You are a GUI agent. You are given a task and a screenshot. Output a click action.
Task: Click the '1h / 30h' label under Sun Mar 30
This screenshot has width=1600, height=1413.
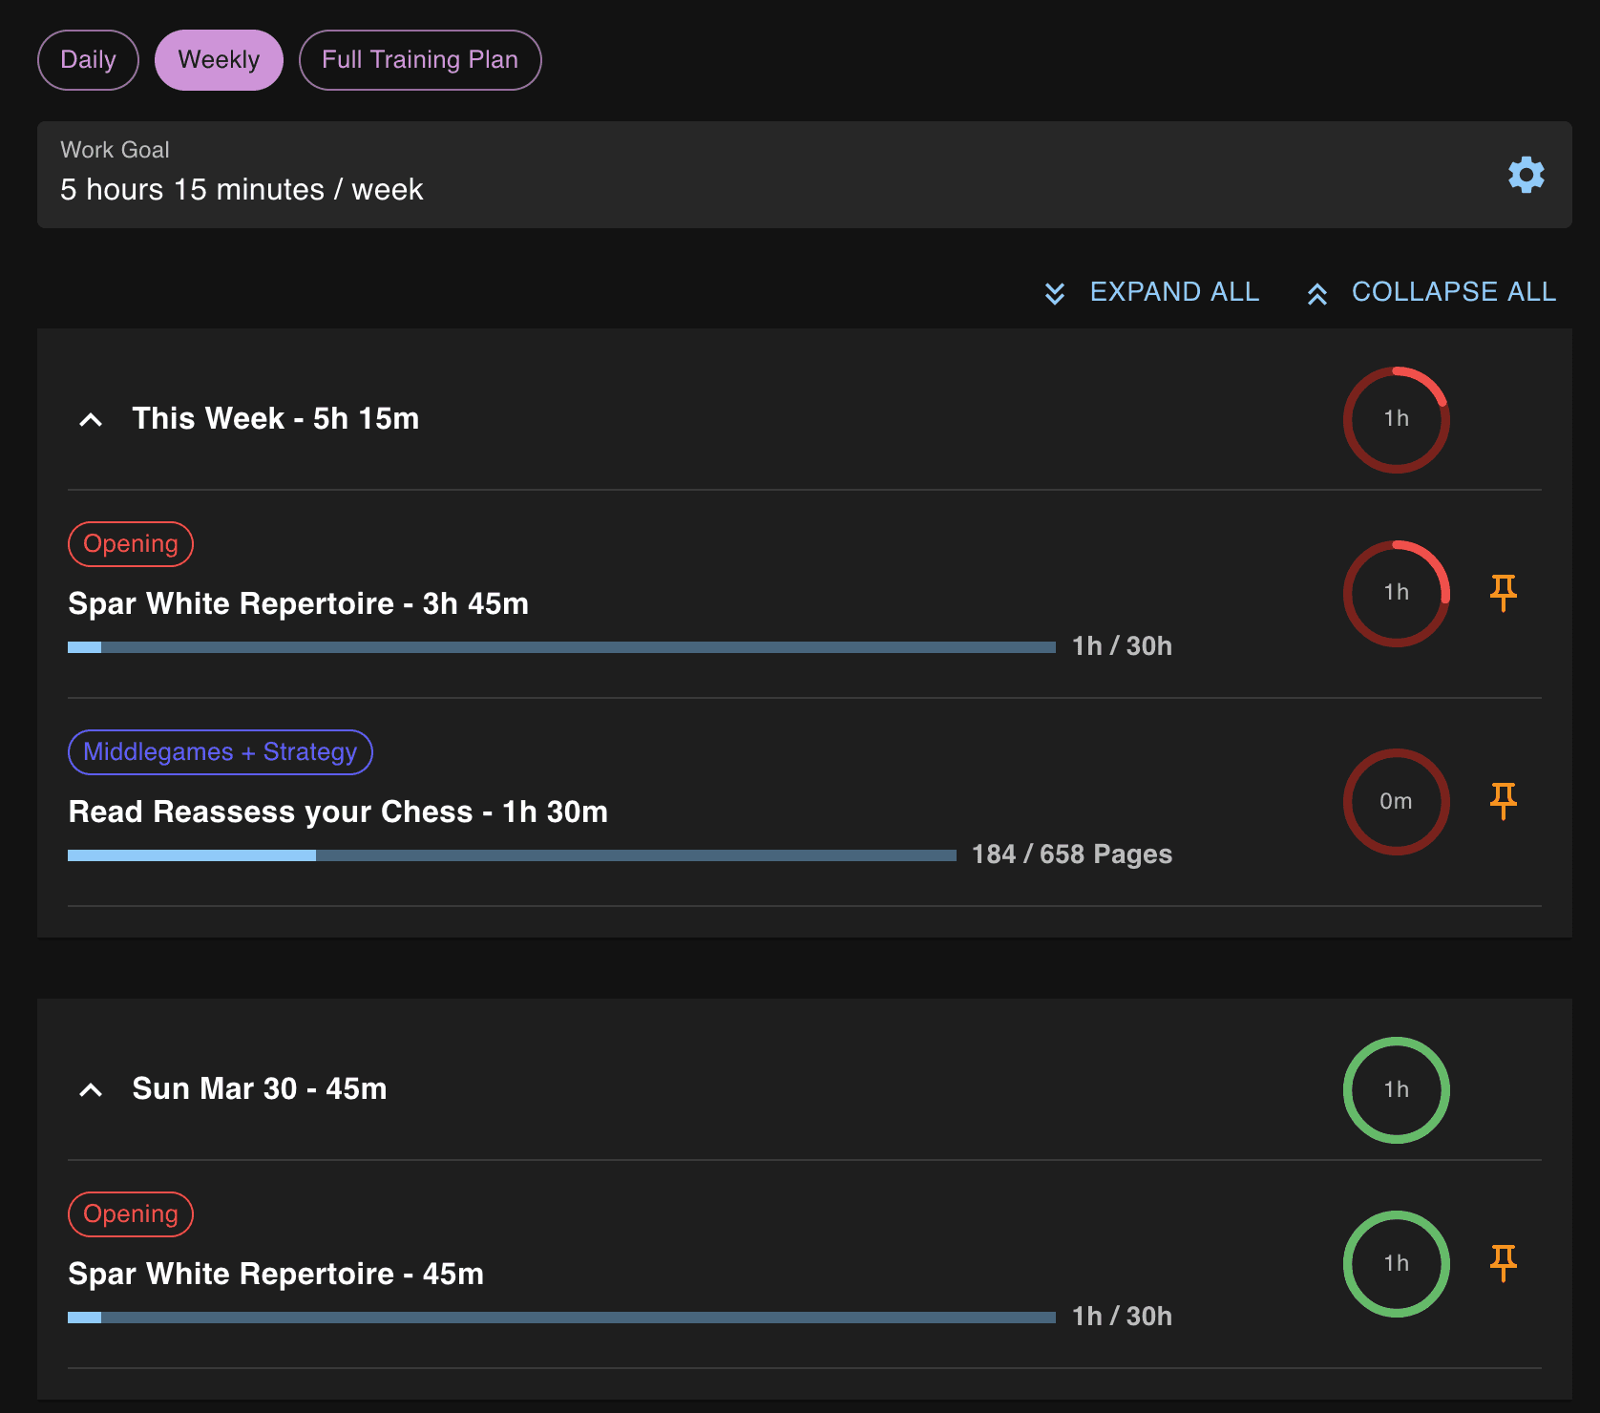point(1122,1317)
